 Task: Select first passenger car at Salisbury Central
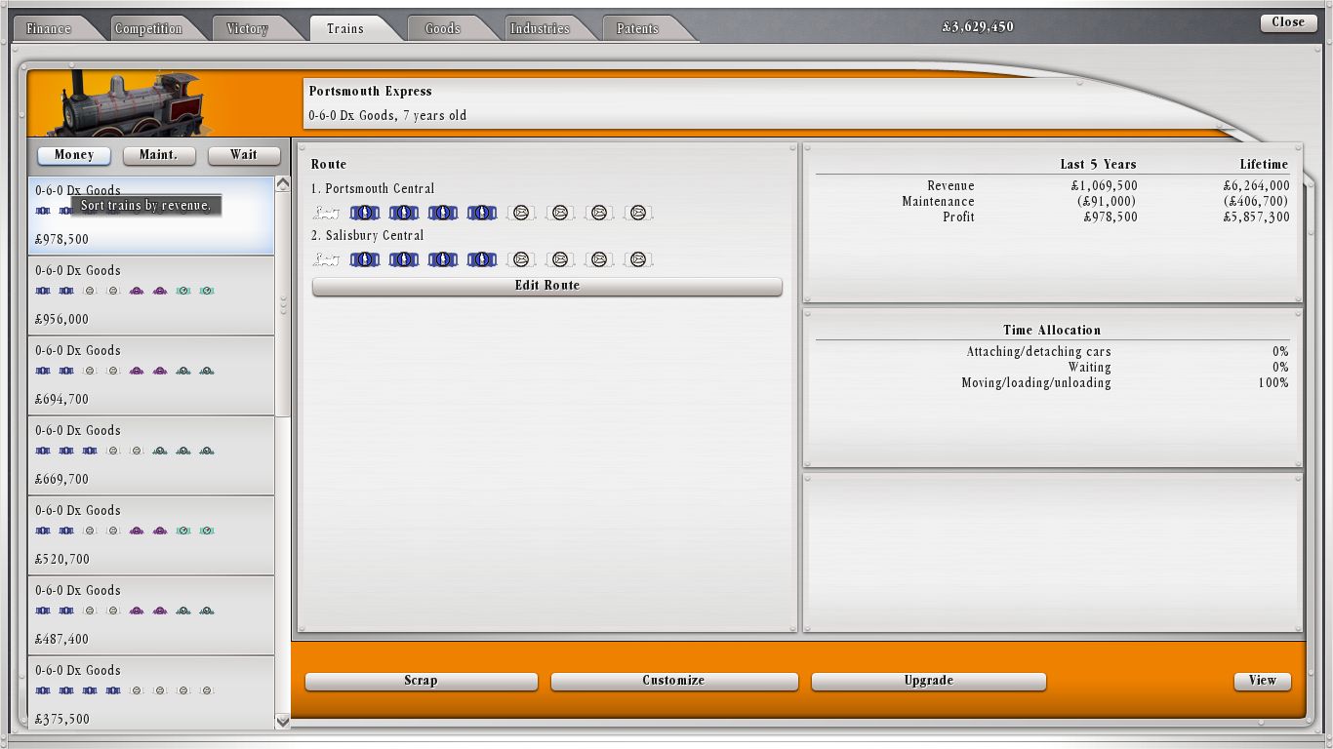tap(365, 259)
